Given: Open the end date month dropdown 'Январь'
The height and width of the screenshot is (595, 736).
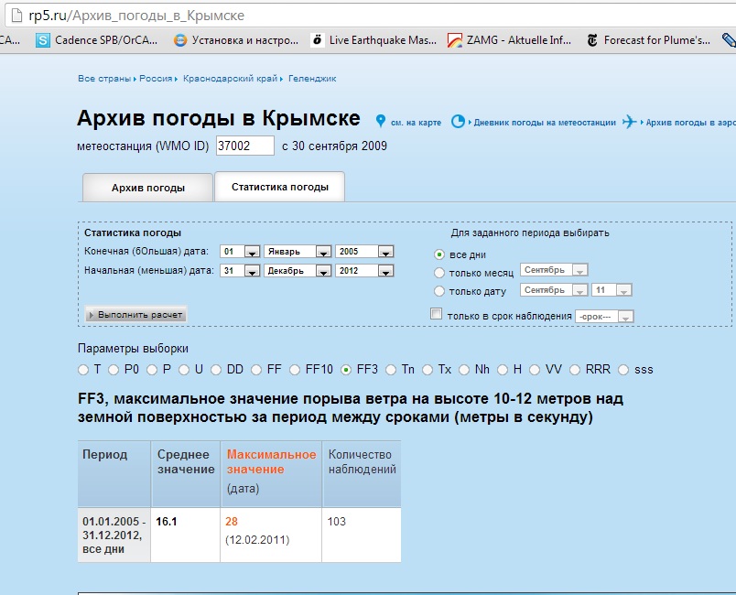Looking at the screenshot, I should click(298, 252).
